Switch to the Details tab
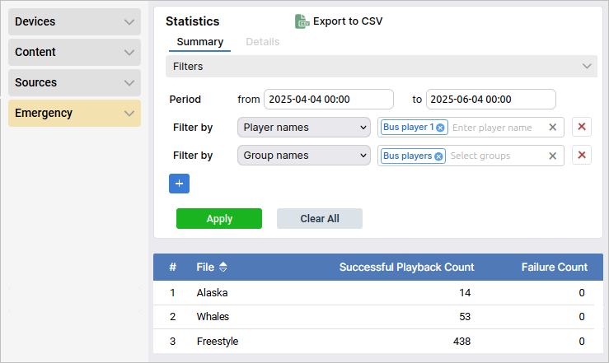This screenshot has width=609, height=363. [x=262, y=42]
